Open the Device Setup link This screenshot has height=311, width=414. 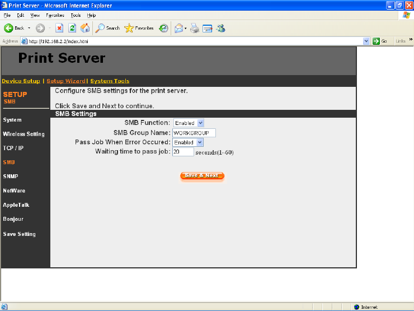(21, 81)
